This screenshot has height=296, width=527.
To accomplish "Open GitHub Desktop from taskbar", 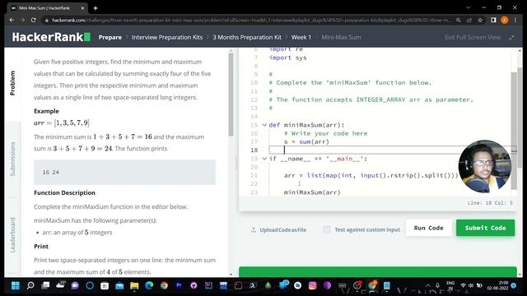I will (x=194, y=285).
